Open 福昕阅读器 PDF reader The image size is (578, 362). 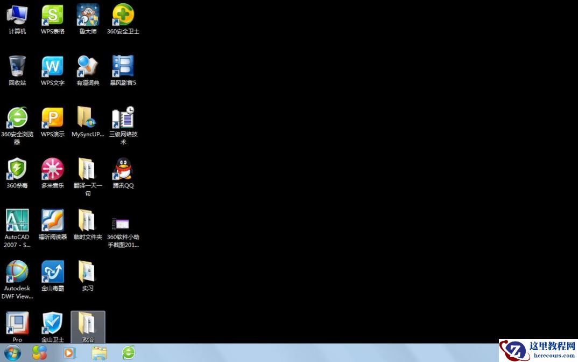pyautogui.click(x=52, y=221)
